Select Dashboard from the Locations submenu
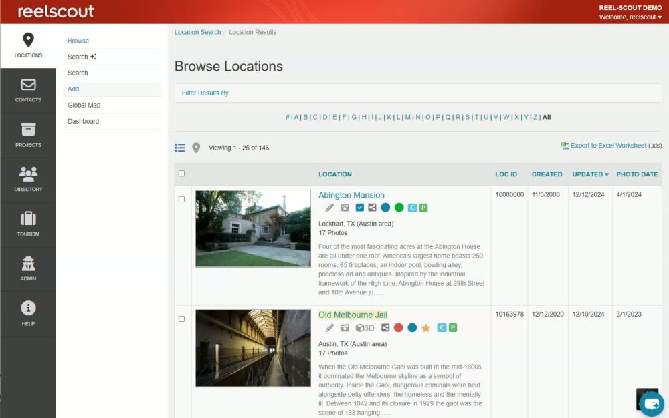 click(83, 122)
